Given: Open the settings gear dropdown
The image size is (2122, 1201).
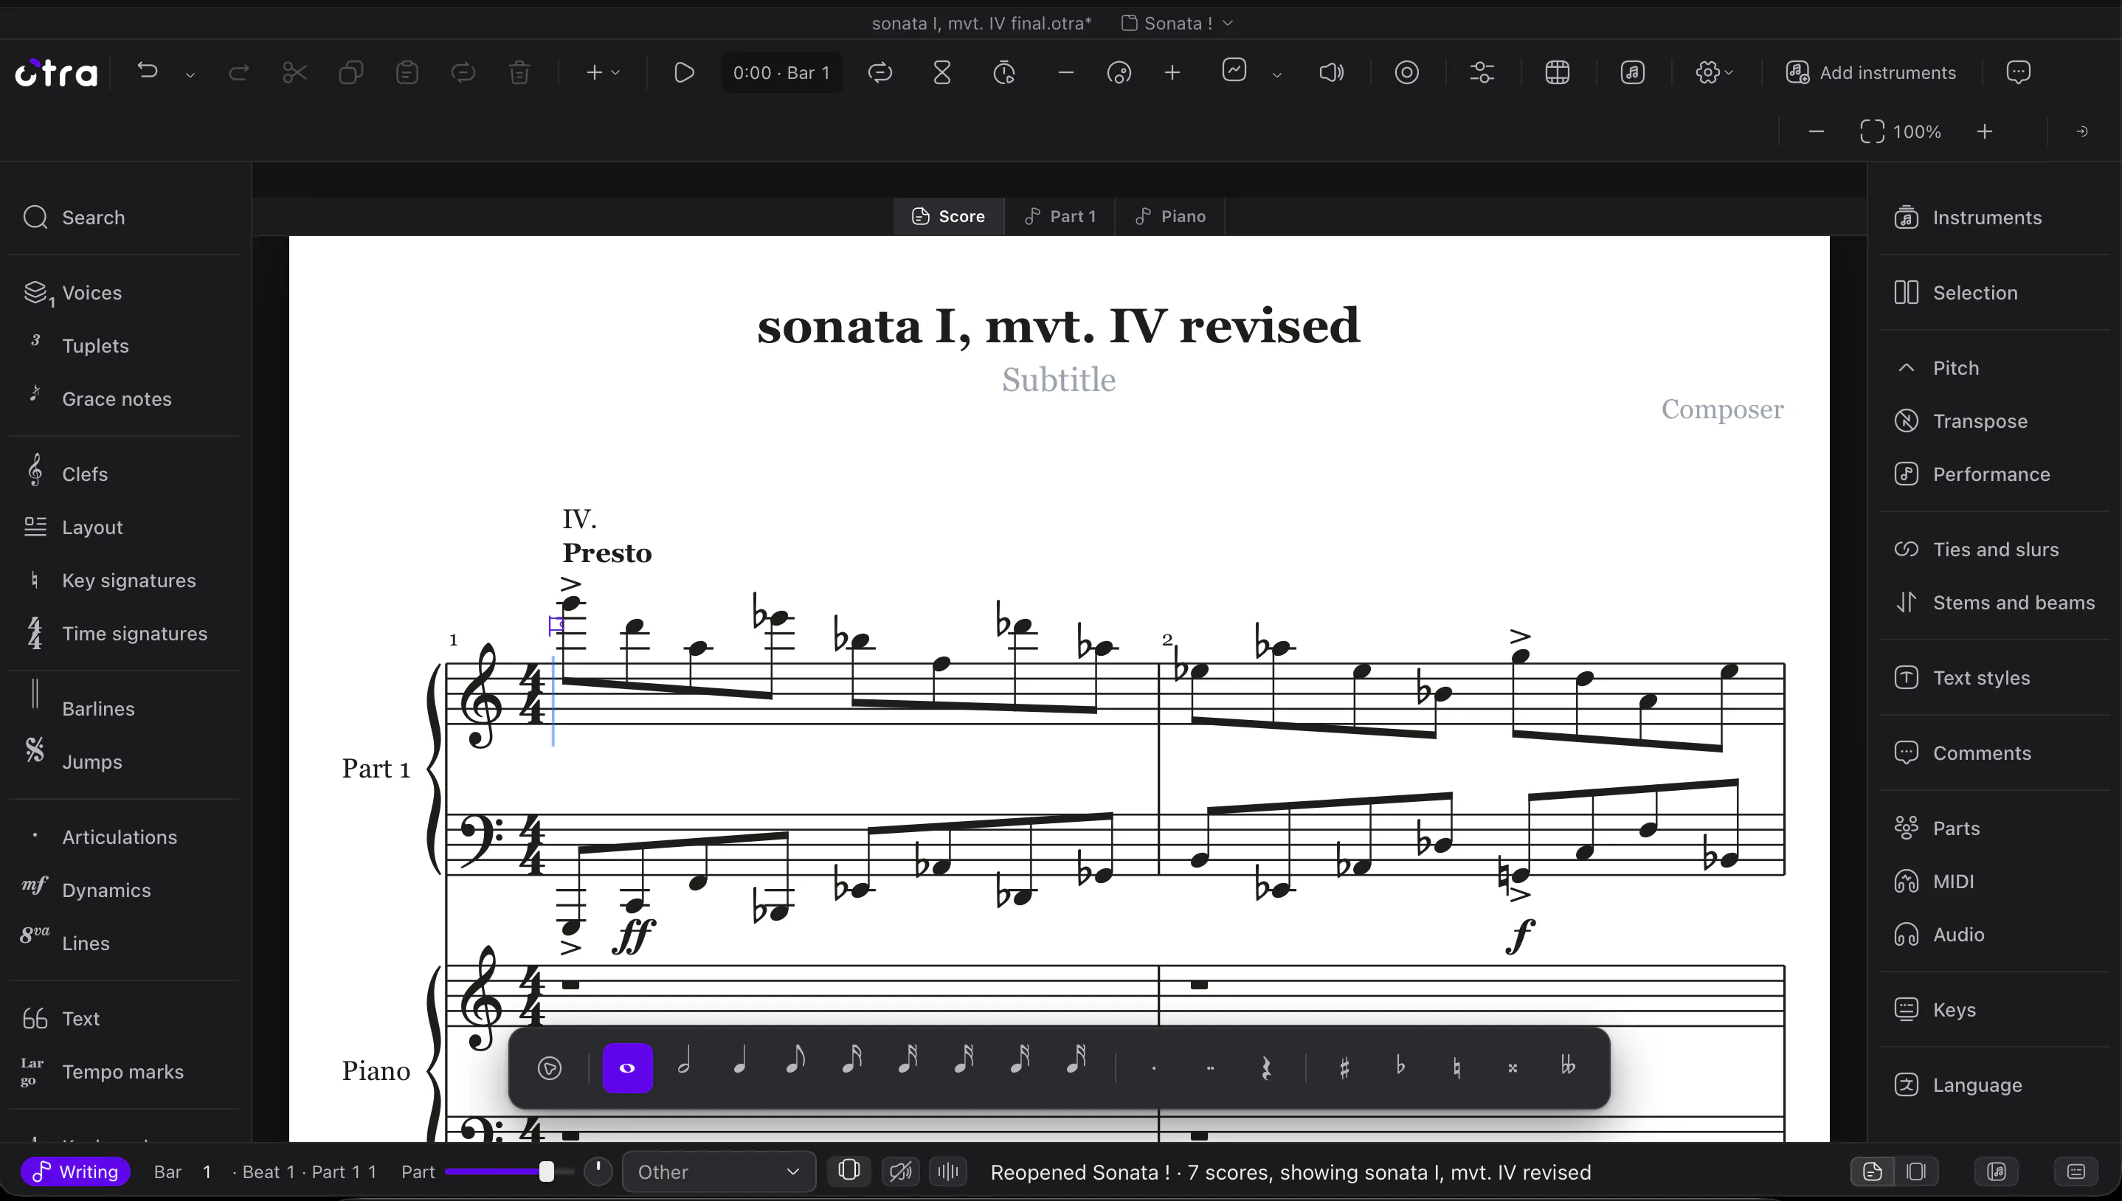Looking at the screenshot, I should pyautogui.click(x=1714, y=72).
